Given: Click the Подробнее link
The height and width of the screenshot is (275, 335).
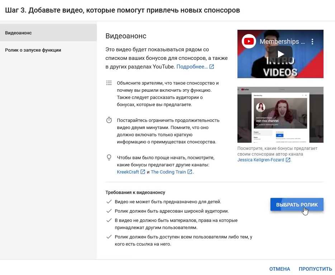Looking at the screenshot, I should 192,67.
